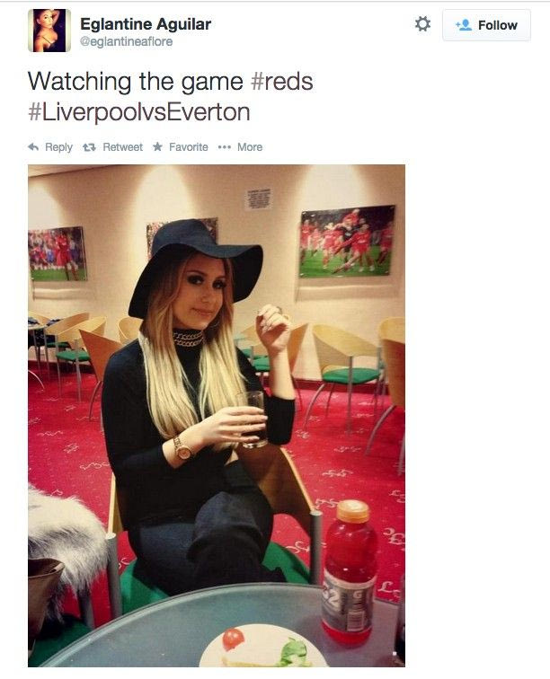Click the framed football picture on the right wall

[x=347, y=241]
